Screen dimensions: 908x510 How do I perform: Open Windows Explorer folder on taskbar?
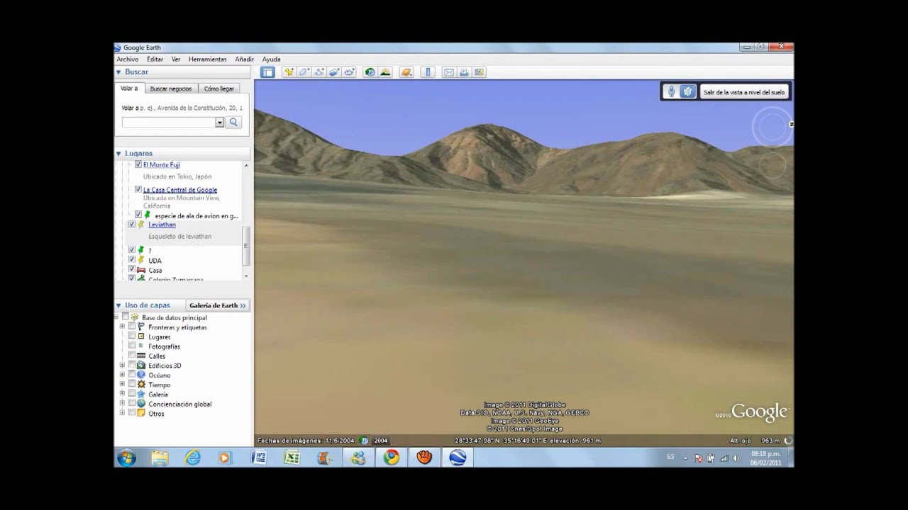(x=160, y=458)
